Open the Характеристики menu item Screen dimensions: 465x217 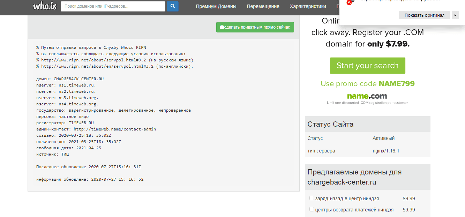pos(308,6)
